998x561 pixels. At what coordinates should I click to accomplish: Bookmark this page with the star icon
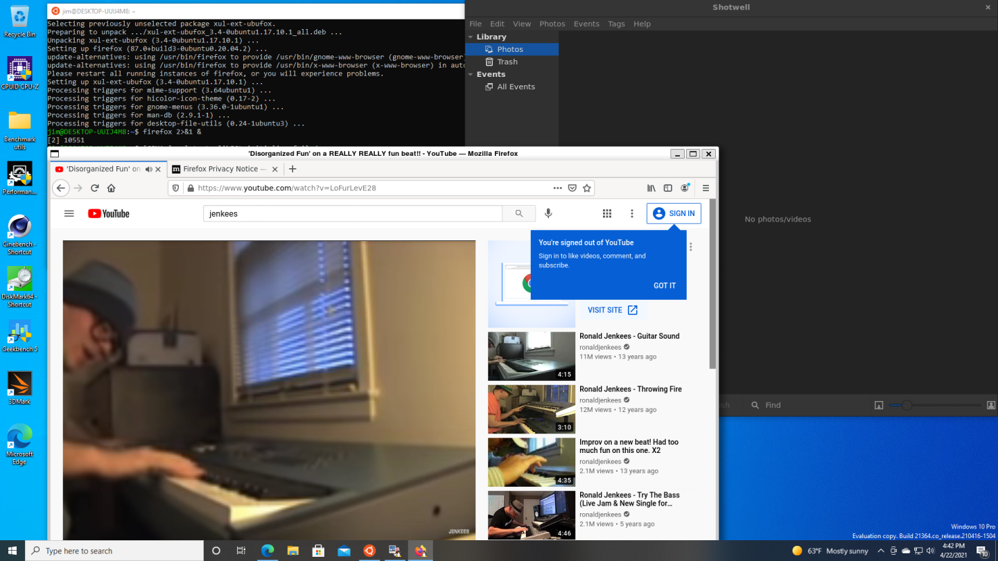coord(587,188)
